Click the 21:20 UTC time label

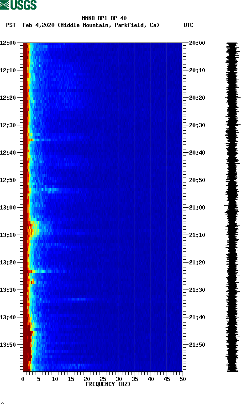(x=197, y=263)
